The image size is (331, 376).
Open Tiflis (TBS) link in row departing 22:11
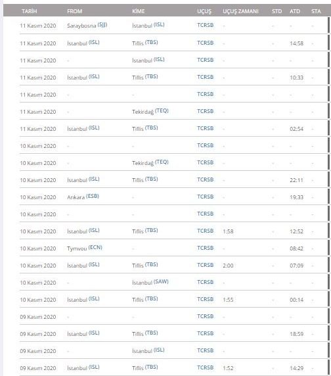(145, 179)
